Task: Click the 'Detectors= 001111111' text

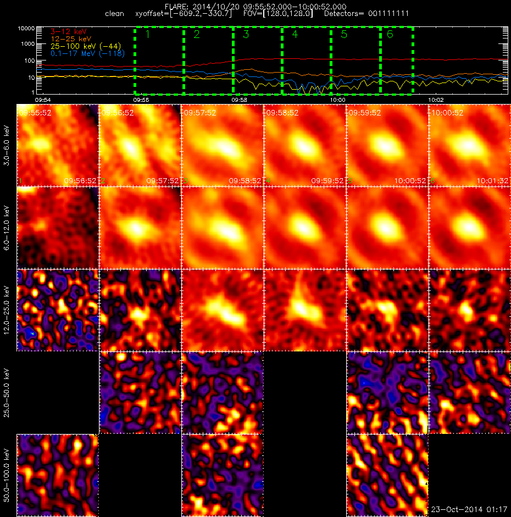Action: coord(366,14)
